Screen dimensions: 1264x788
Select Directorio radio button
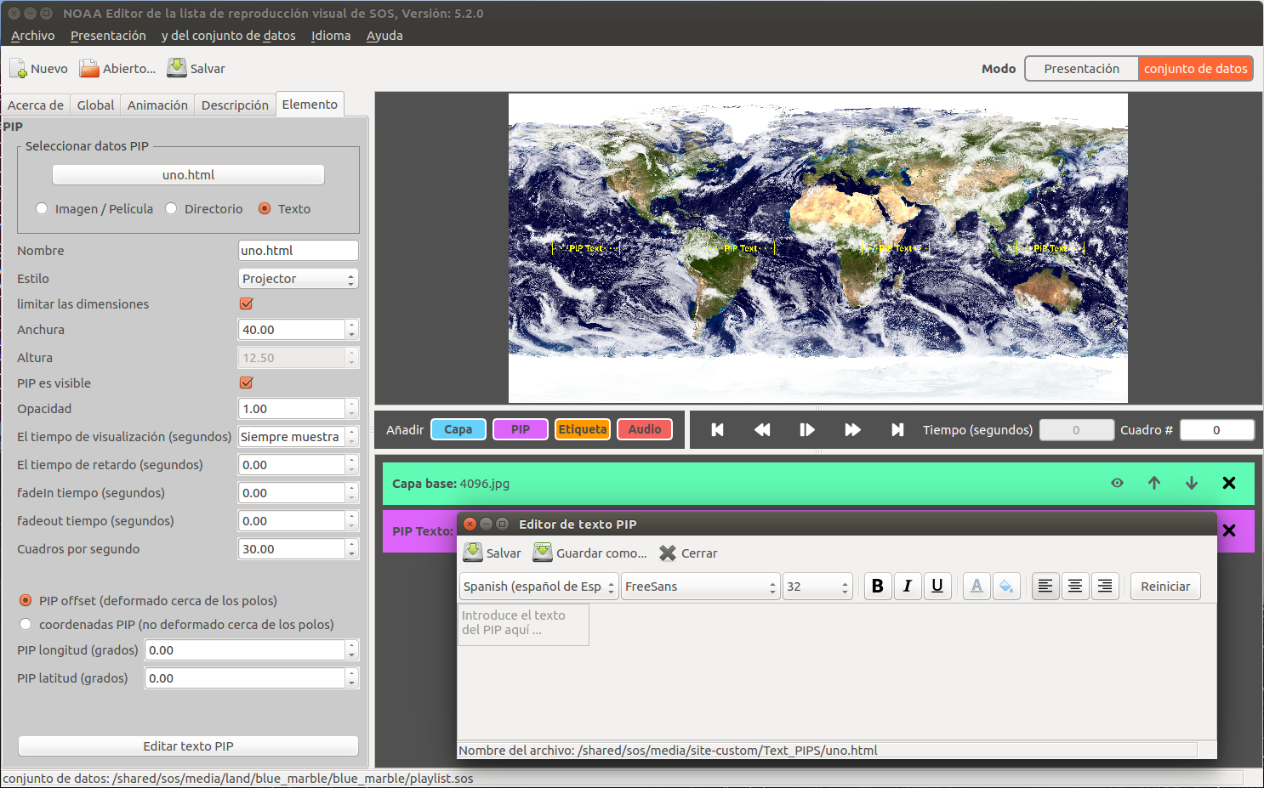click(x=171, y=208)
